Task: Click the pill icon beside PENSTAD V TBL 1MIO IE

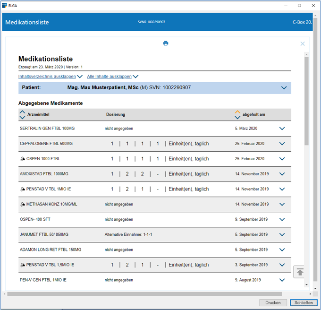Action: click(x=23, y=189)
